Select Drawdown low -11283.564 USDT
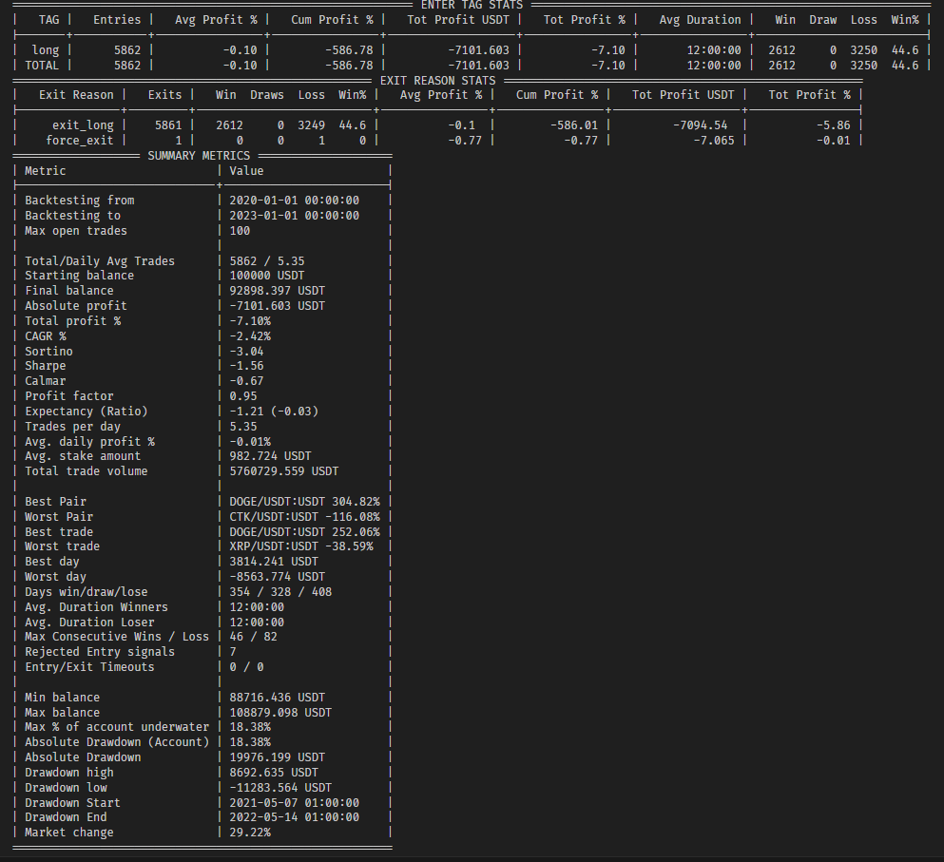Image resolution: width=944 pixels, height=862 pixels. (x=280, y=787)
